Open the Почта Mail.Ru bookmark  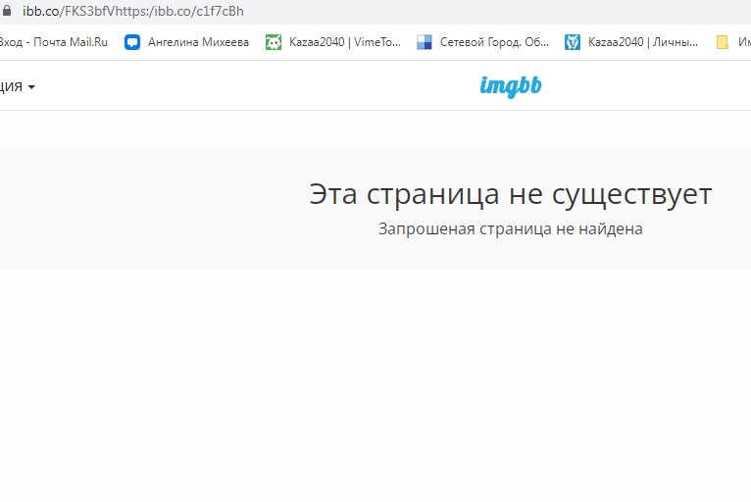[x=54, y=42]
